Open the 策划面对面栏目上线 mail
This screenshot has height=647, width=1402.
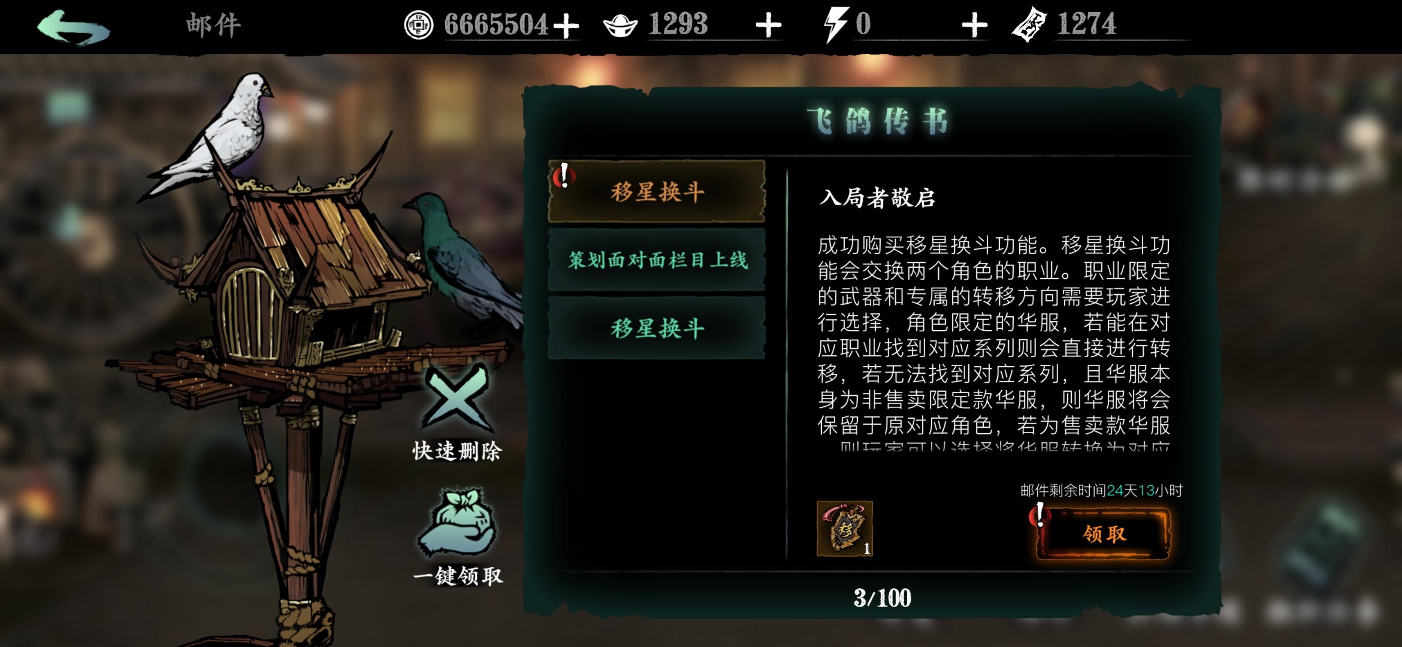657,260
